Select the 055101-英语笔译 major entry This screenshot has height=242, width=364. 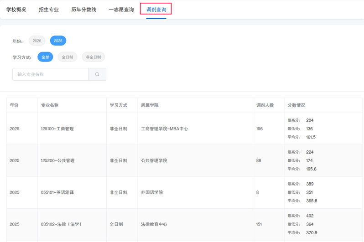point(57,193)
